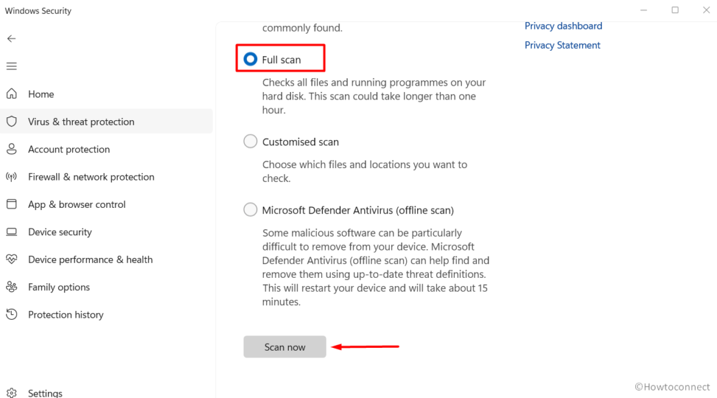Open Family options via the family icon

coord(11,287)
